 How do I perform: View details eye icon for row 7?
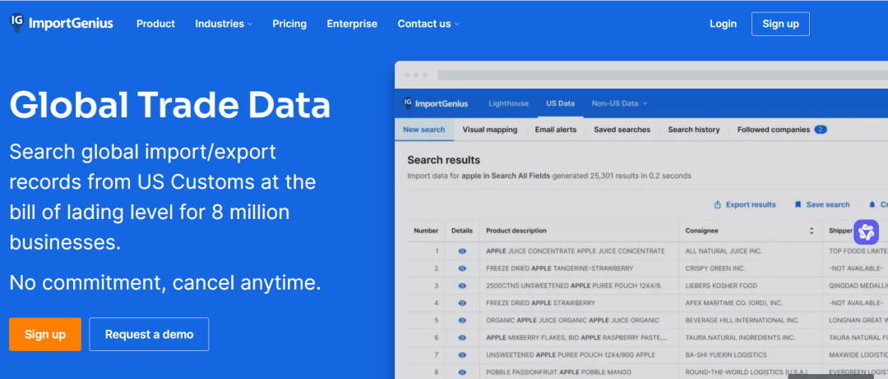[x=462, y=354]
